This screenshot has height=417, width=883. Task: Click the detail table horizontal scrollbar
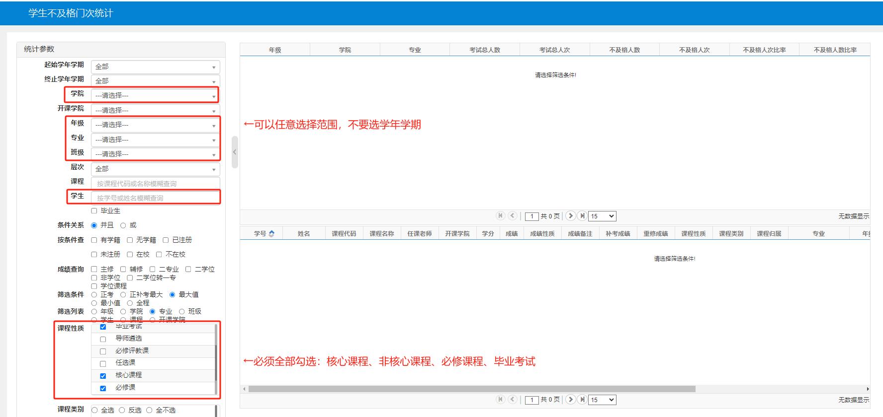(471, 389)
